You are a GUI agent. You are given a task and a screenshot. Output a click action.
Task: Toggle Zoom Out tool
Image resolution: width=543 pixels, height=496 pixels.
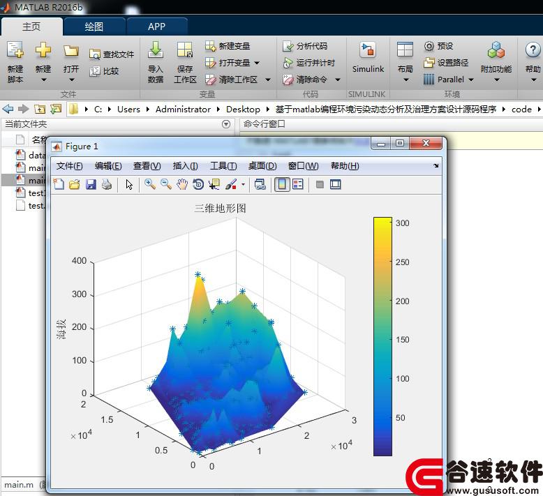[x=166, y=184]
